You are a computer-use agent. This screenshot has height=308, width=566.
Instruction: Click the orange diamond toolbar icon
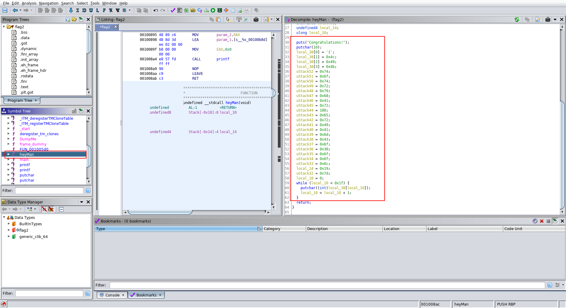coord(226,10)
